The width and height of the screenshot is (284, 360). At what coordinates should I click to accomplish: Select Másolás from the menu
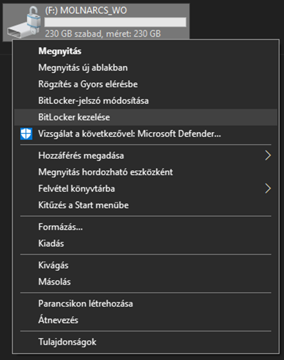click(146, 282)
